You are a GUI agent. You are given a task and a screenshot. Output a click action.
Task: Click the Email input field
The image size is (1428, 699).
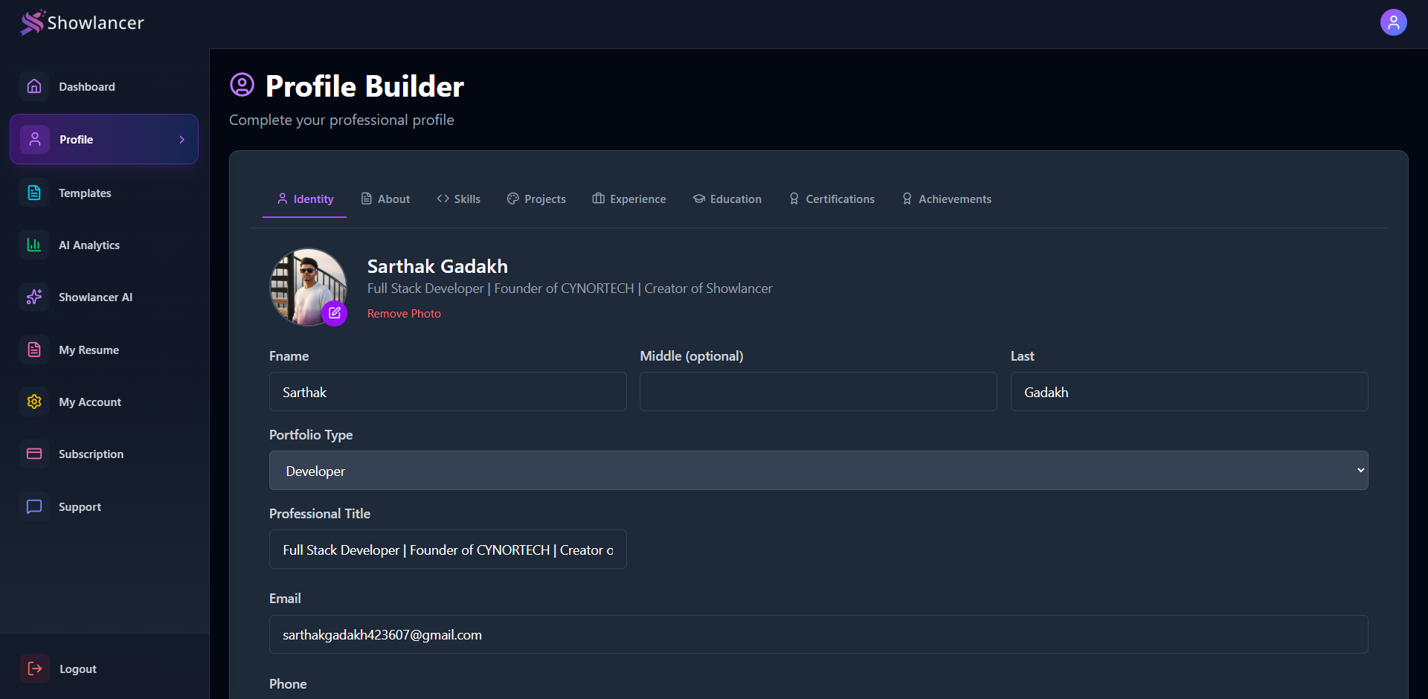[818, 634]
